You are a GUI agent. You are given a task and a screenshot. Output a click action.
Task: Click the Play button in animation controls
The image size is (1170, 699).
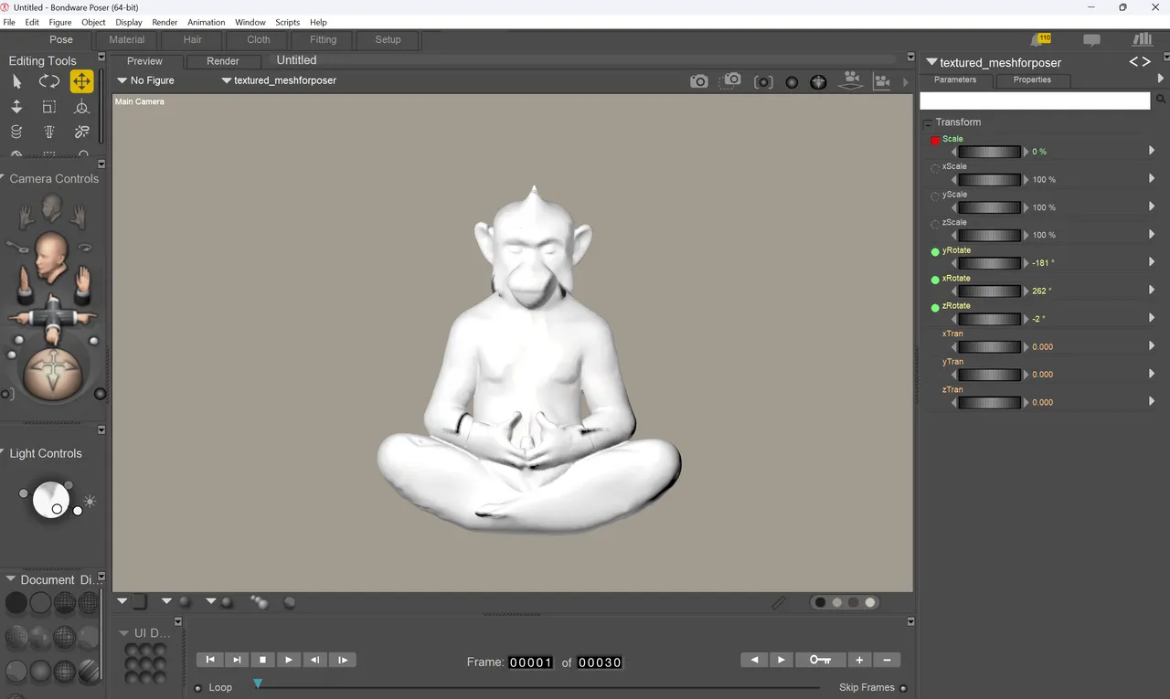289,660
